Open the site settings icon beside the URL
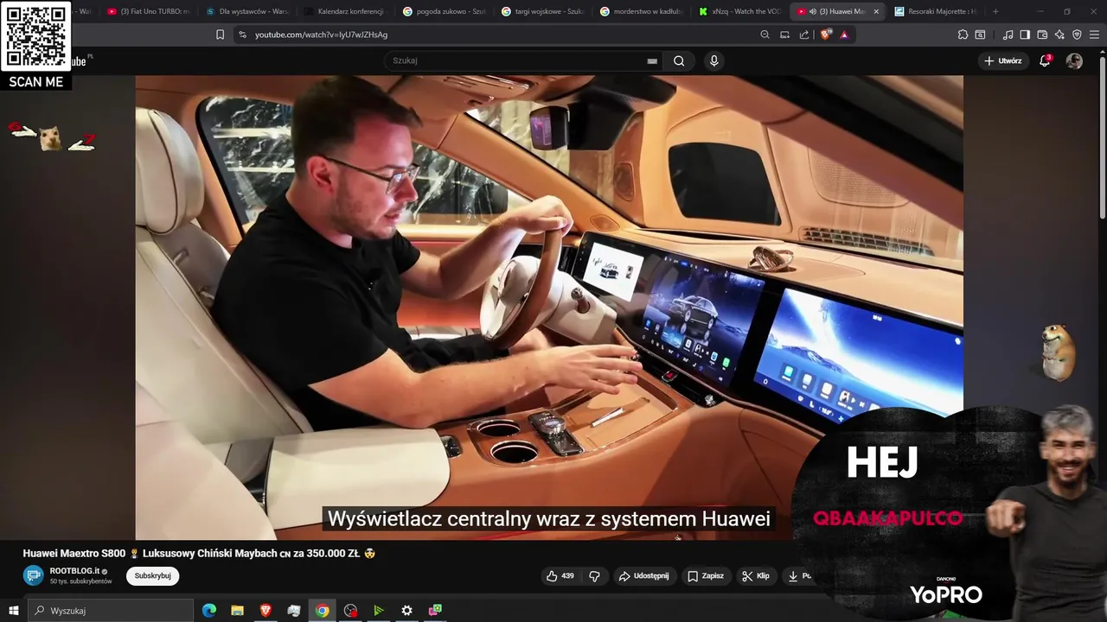Viewport: 1107px width, 622px height. coord(242,35)
